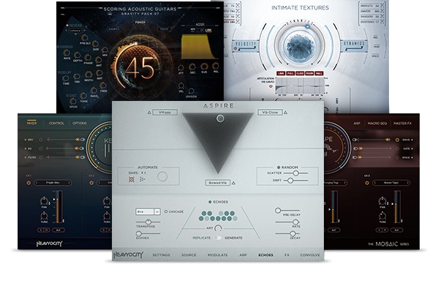Expand the Cathedral reverb preset selector

point(76,31)
